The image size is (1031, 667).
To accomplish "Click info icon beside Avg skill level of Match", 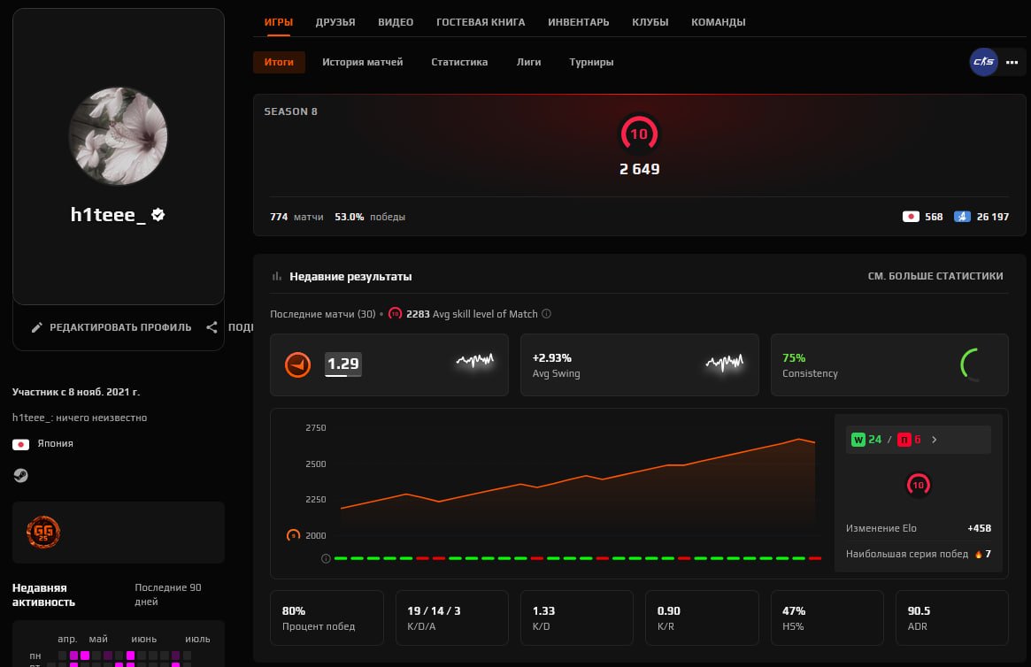I will (x=546, y=314).
